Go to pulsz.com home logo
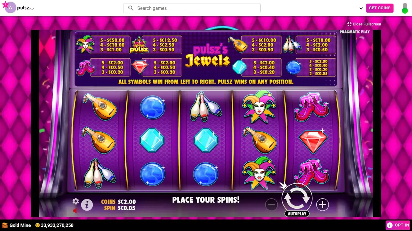412x231 pixels. tap(27, 8)
